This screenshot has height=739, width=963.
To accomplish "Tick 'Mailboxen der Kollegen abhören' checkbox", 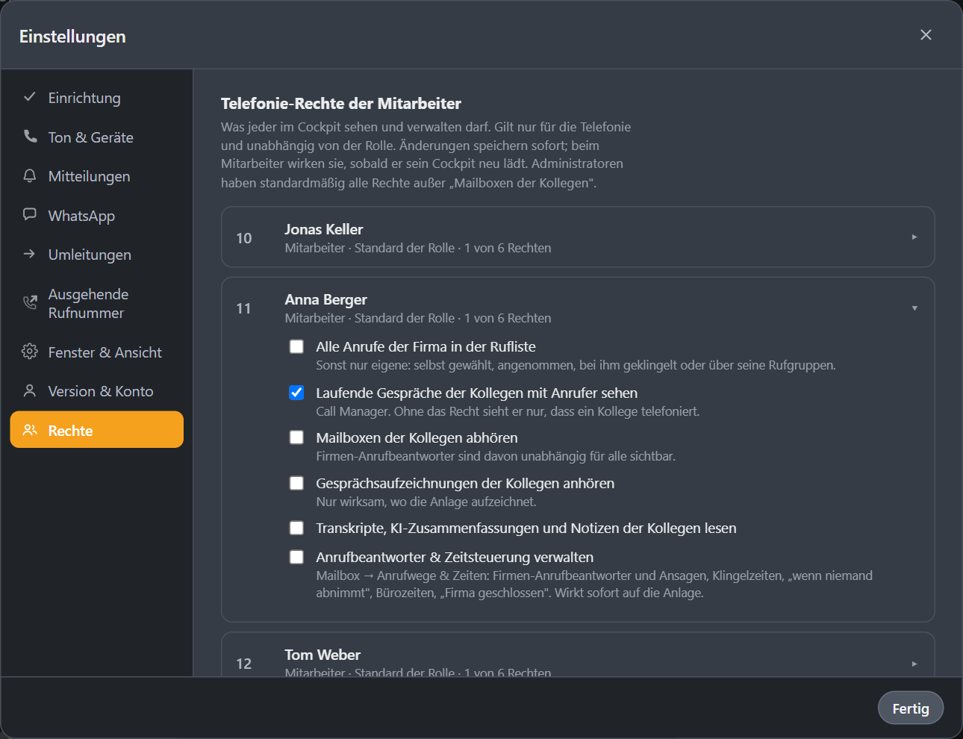I will 296,437.
